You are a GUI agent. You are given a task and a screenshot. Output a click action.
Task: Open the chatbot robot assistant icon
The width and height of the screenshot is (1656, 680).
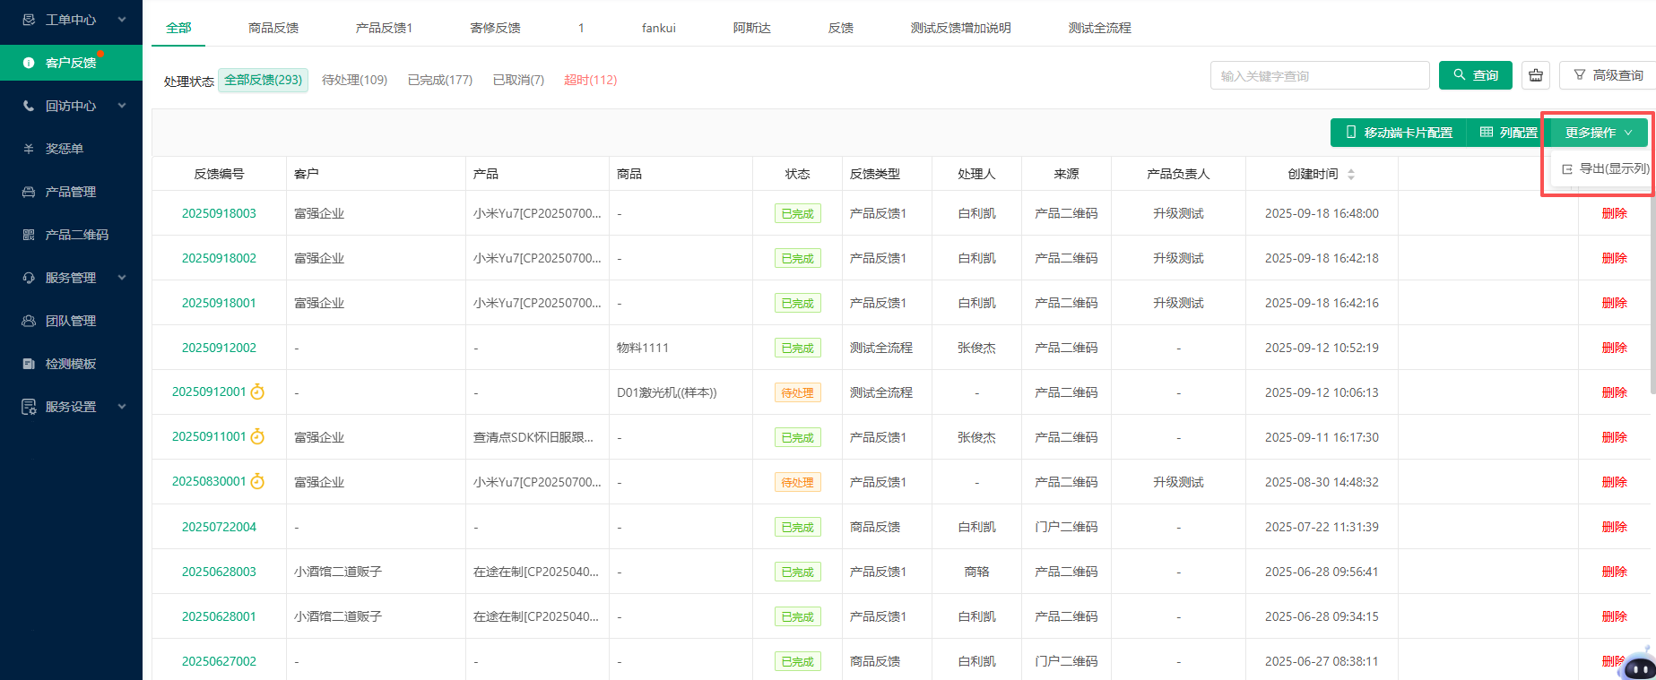[x=1638, y=665]
